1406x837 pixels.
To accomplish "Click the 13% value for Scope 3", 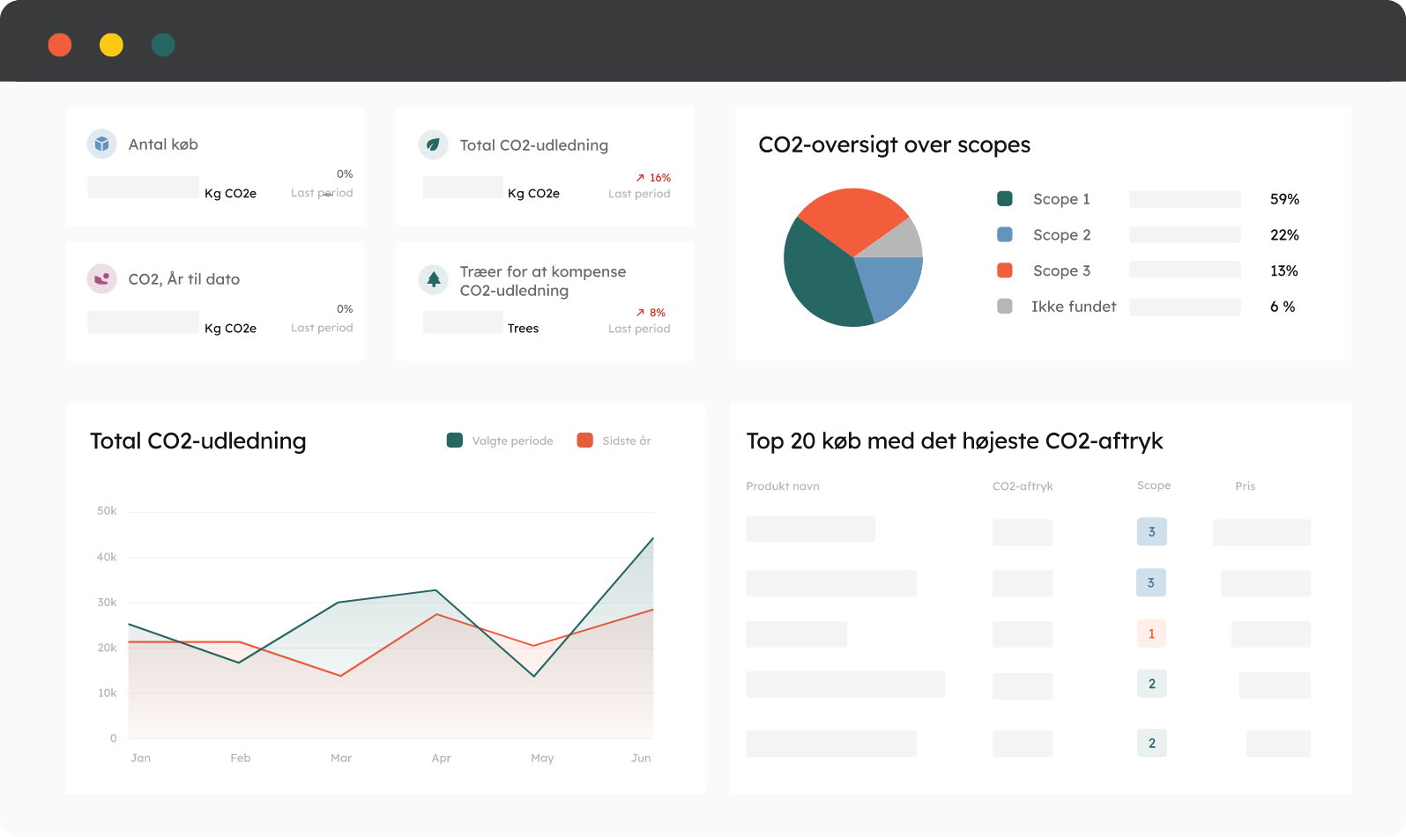I will 1283,270.
